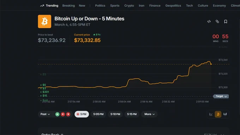
Task: Switch to line chart view icon
Action: click(x=211, y=114)
